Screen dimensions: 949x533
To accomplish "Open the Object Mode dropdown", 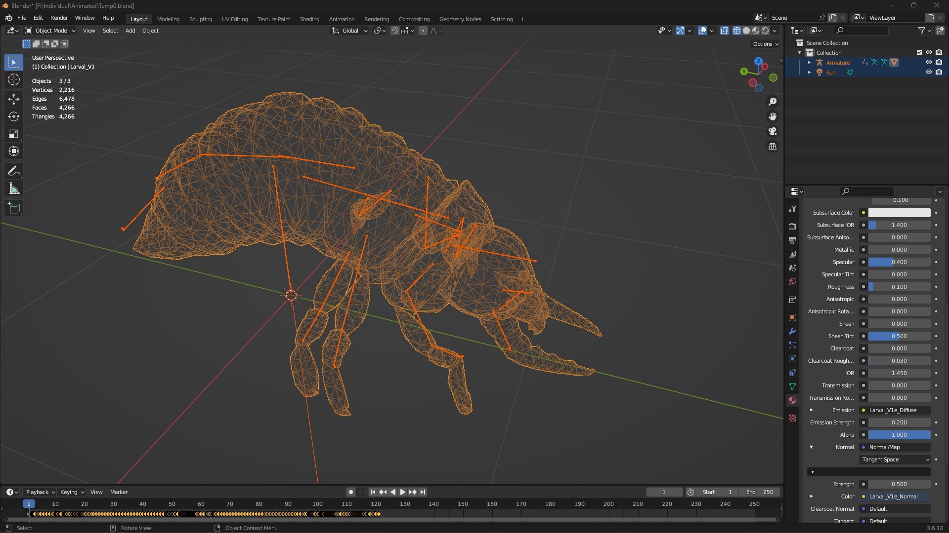I will 50,31.
